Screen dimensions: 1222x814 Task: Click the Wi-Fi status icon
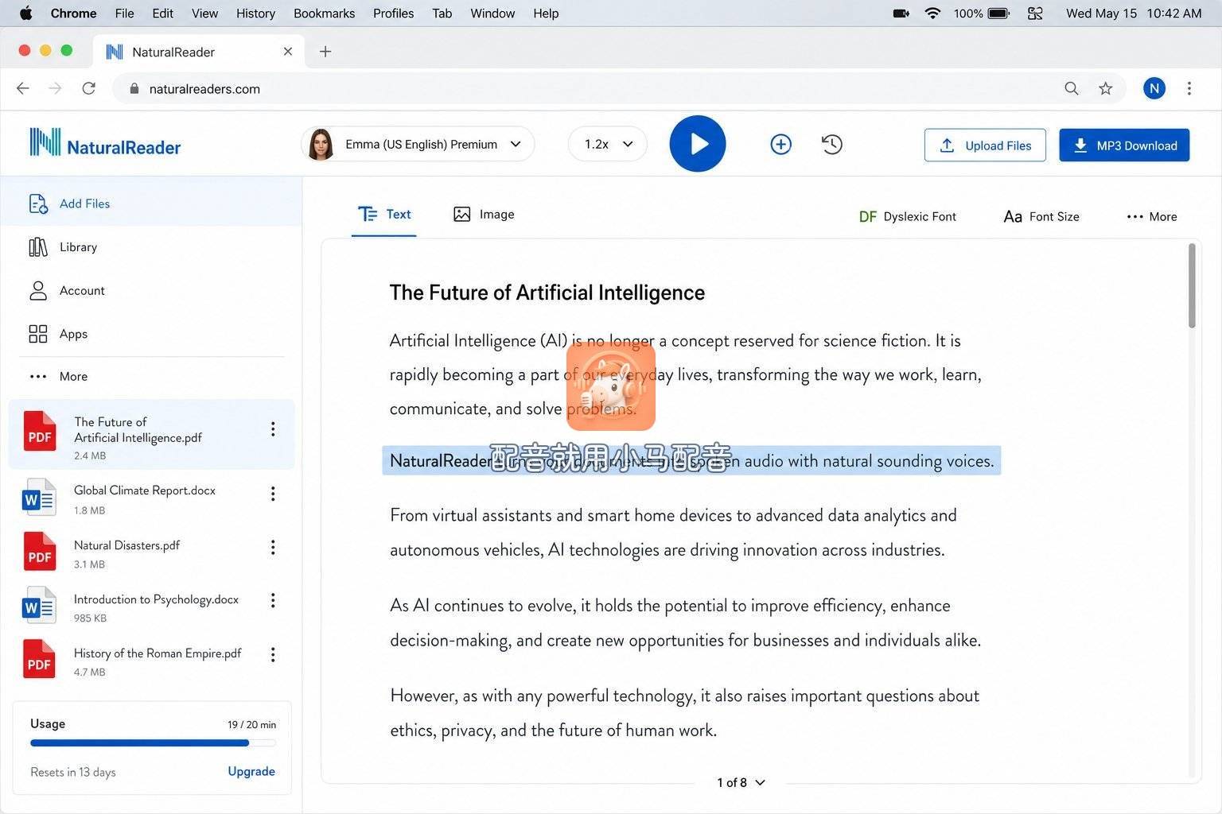[x=932, y=14]
